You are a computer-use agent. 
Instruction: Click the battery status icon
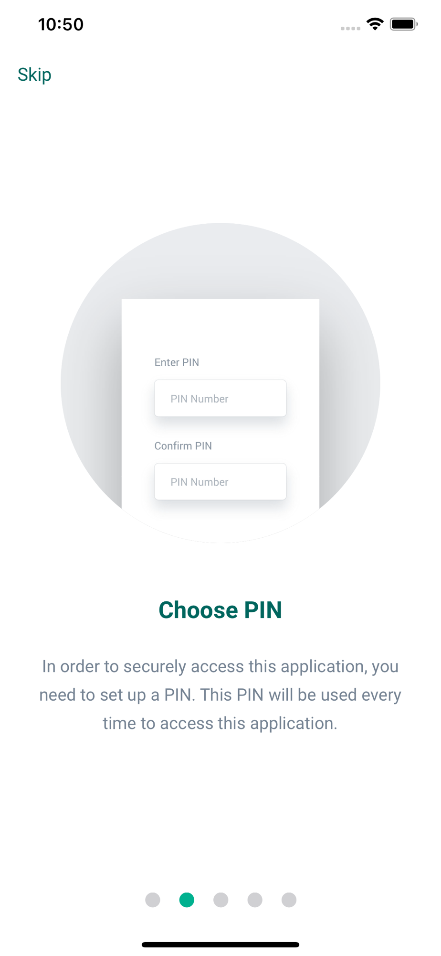coord(403,24)
